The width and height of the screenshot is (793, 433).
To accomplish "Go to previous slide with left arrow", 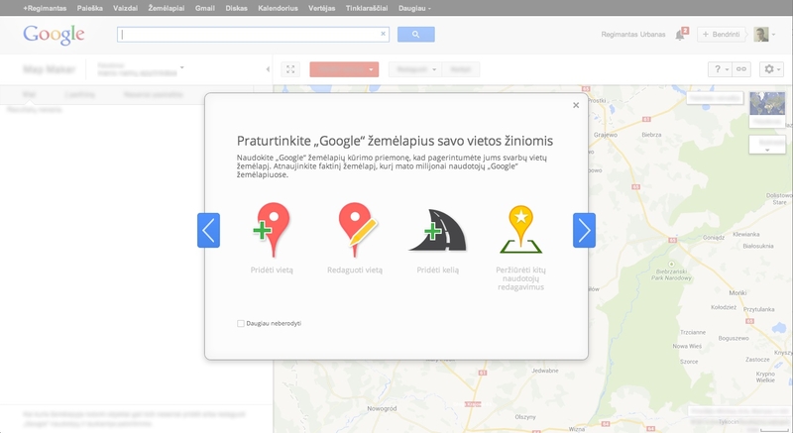I will pyautogui.click(x=208, y=230).
